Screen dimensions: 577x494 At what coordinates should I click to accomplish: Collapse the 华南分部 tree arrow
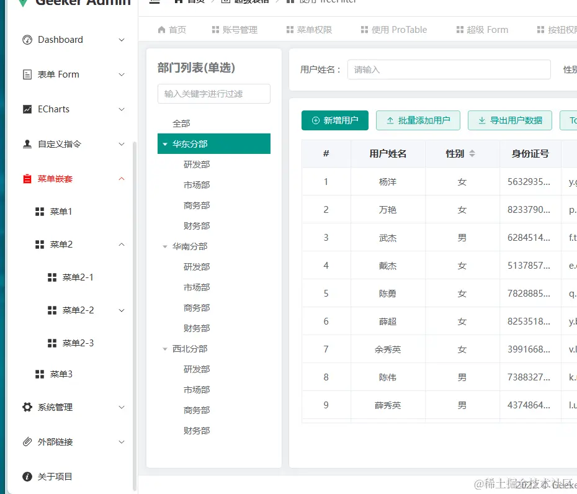(x=165, y=246)
